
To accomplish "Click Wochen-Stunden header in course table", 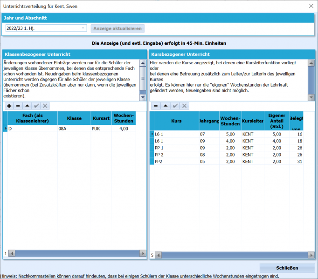I will [x=230, y=121].
